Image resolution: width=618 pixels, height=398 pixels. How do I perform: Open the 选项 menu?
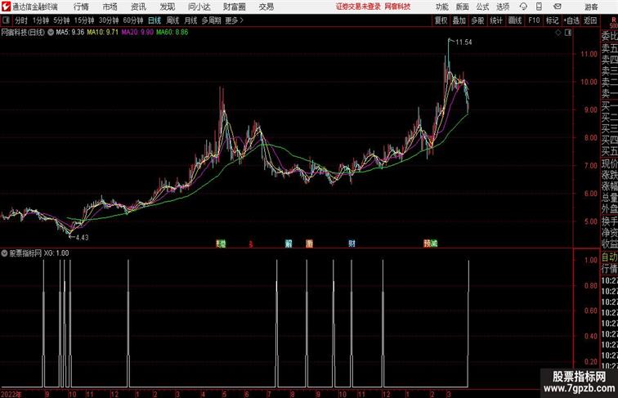(503, 7)
